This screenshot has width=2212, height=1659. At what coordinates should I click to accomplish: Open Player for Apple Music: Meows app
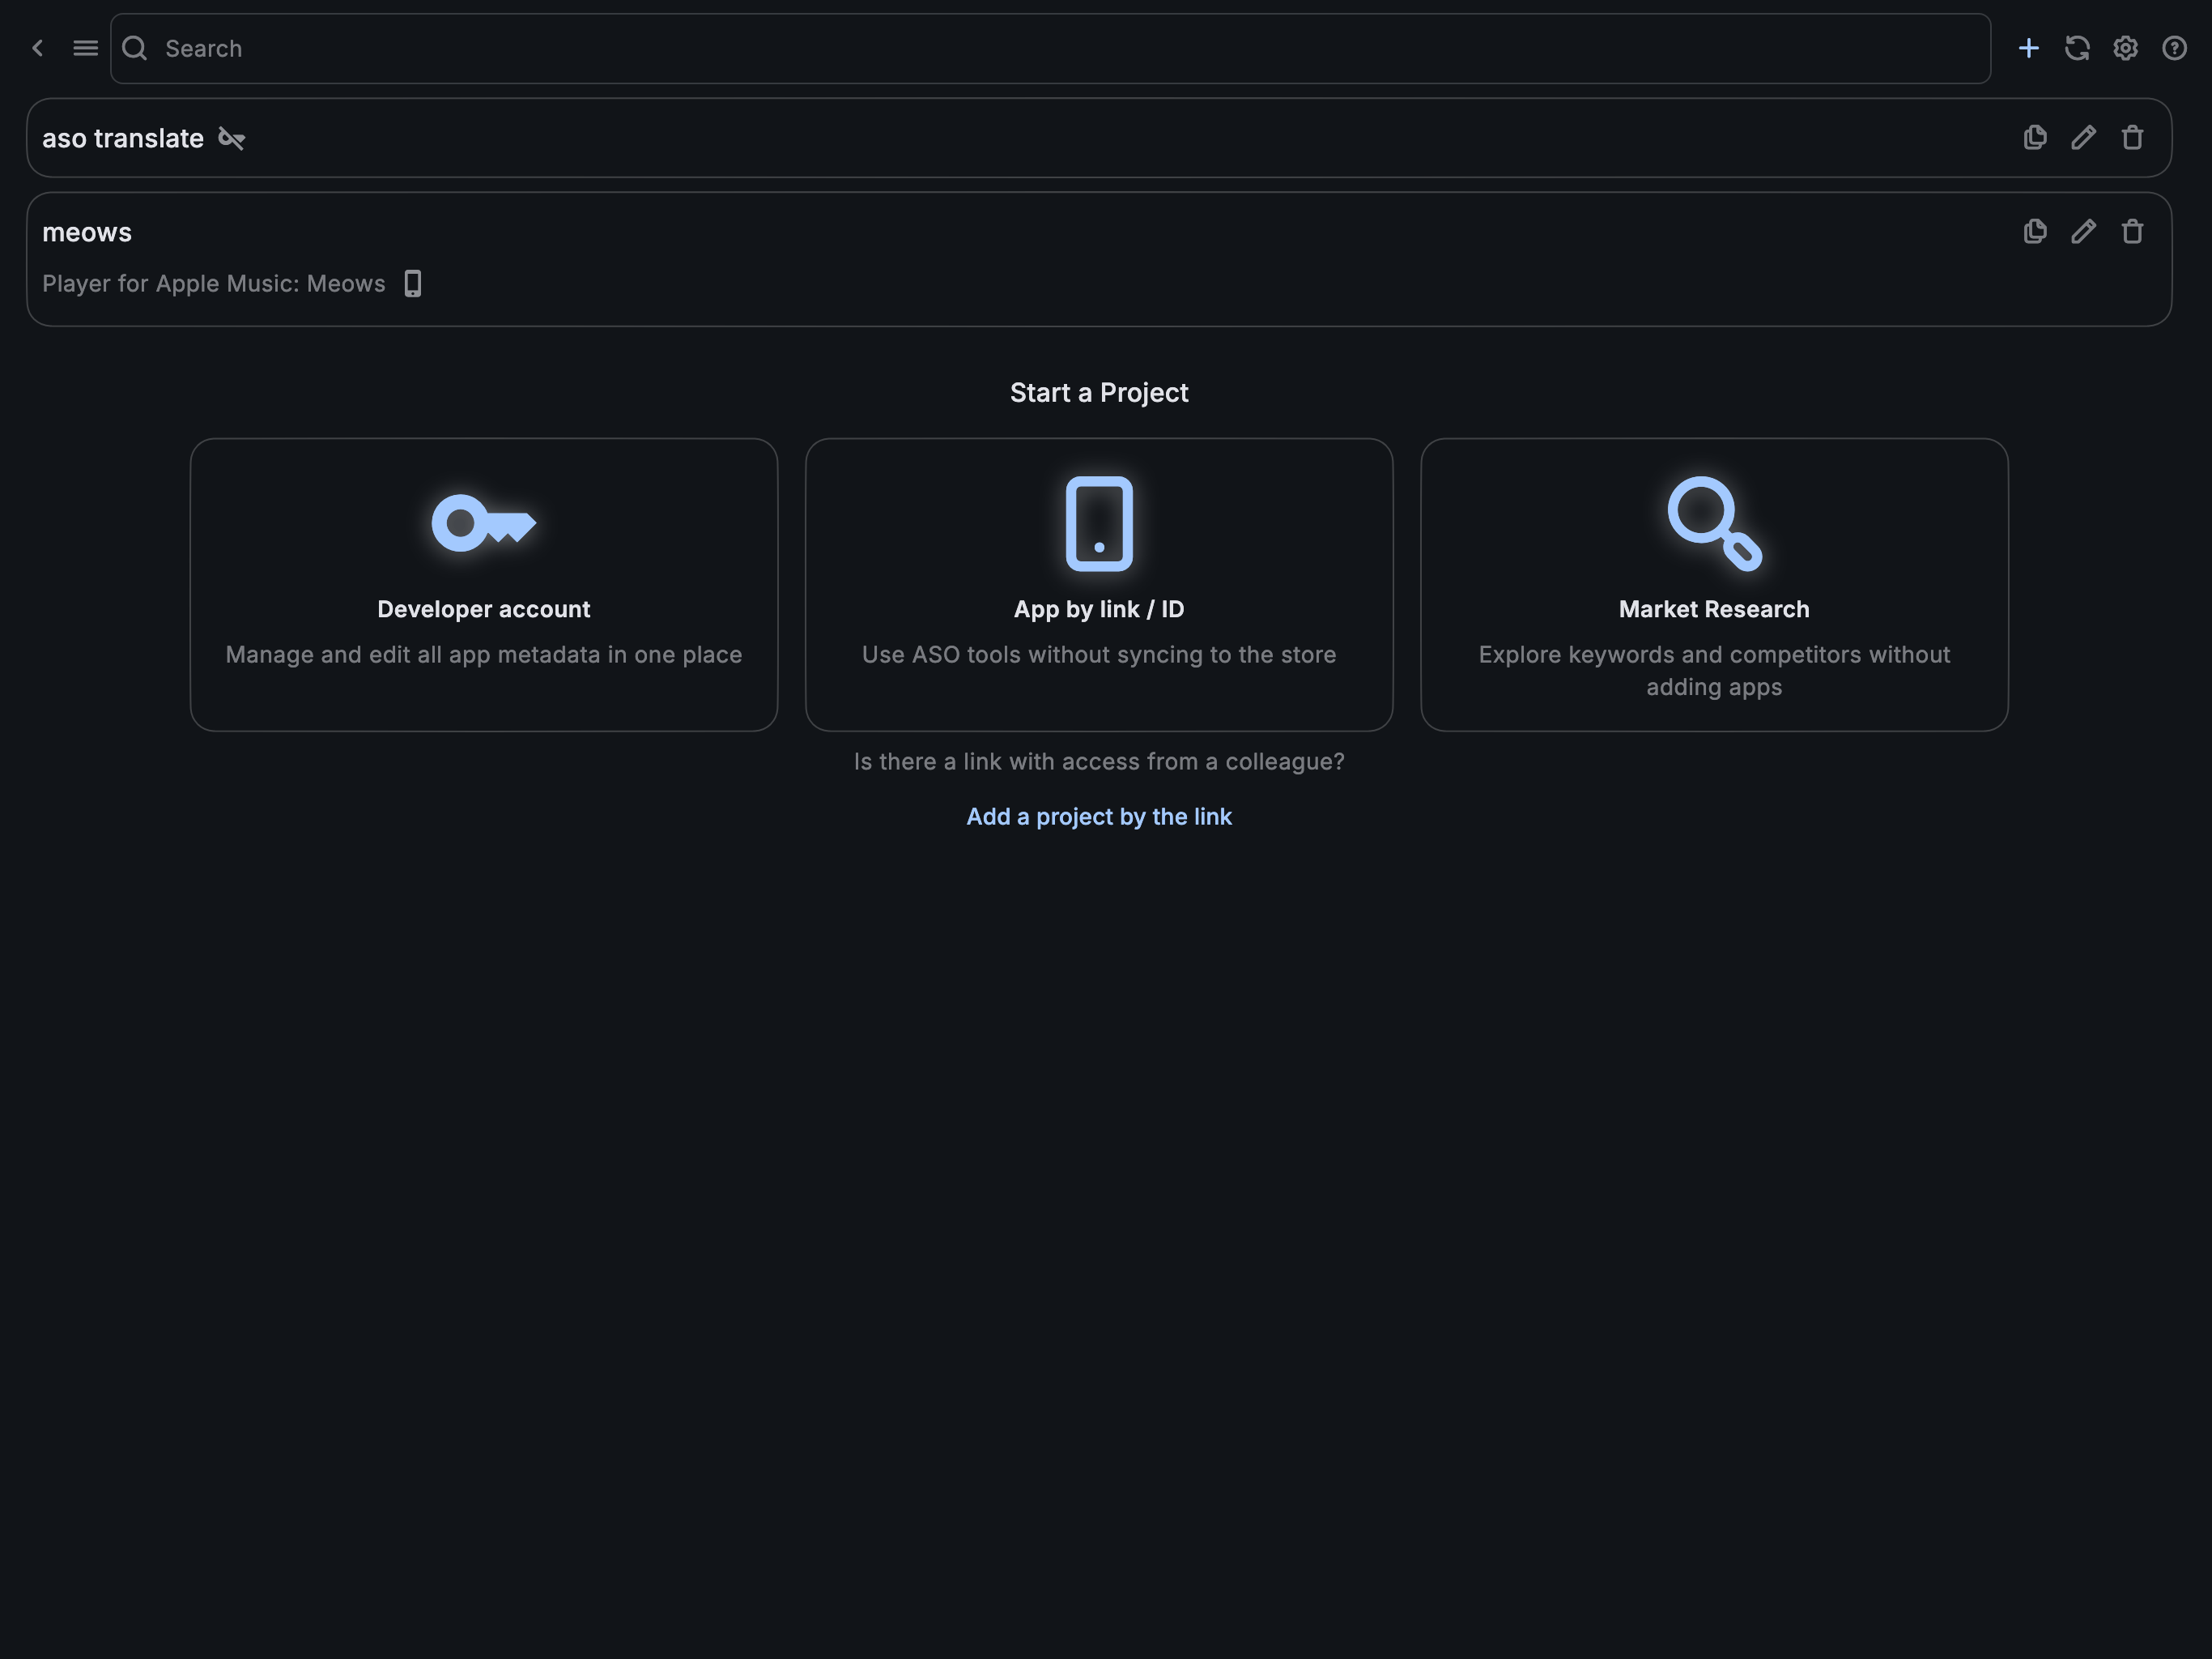coord(214,284)
